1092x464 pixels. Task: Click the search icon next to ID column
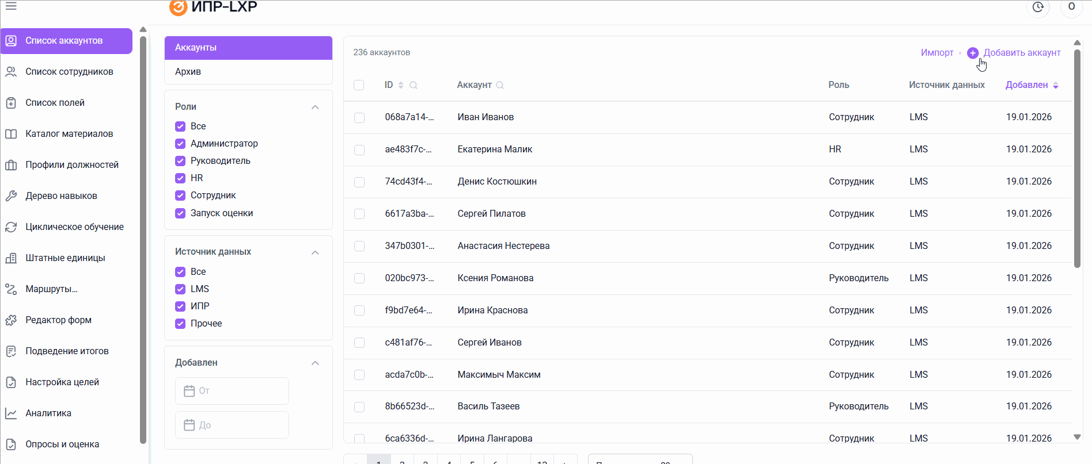point(414,85)
